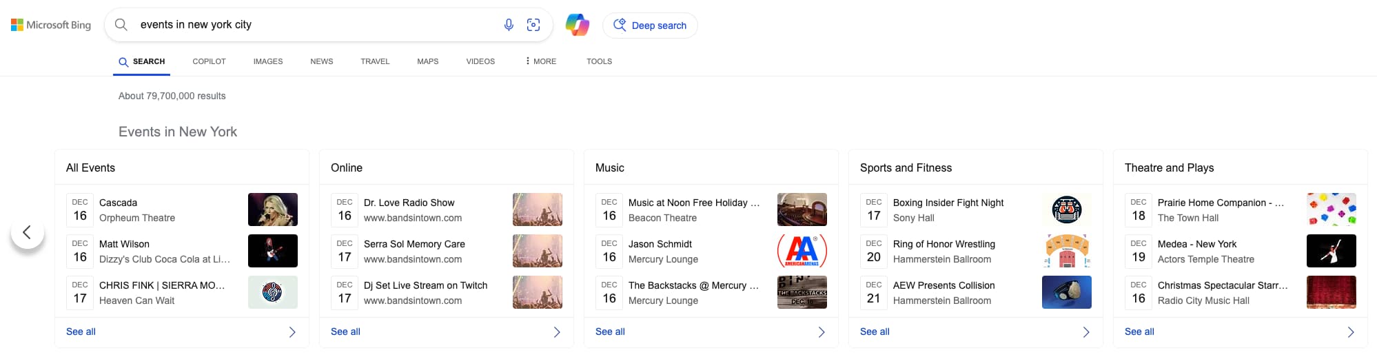This screenshot has height=357, width=1377.
Task: Click American Arenas logo for Jason Schmidt
Action: (x=802, y=251)
